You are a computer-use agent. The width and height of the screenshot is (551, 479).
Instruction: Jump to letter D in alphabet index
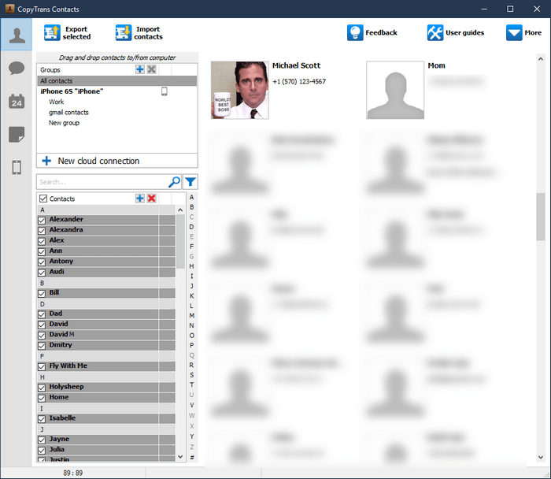click(x=192, y=227)
